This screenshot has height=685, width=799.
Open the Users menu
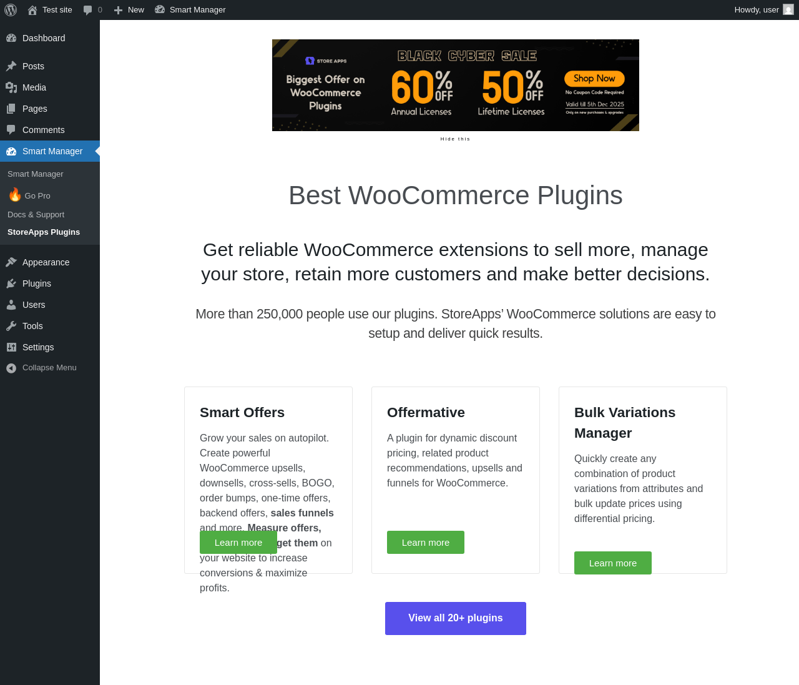click(50, 305)
